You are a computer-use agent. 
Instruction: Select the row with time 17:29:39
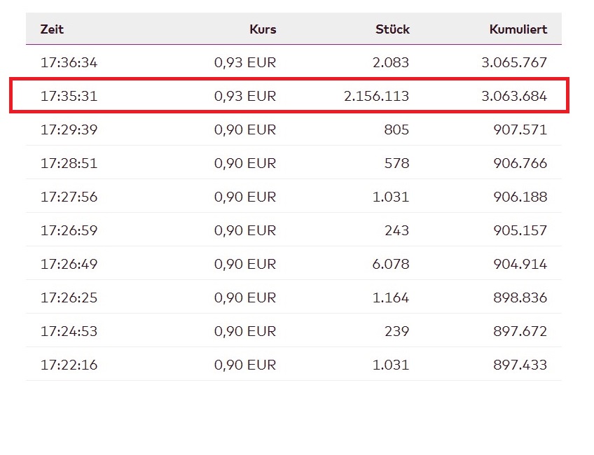point(69,129)
